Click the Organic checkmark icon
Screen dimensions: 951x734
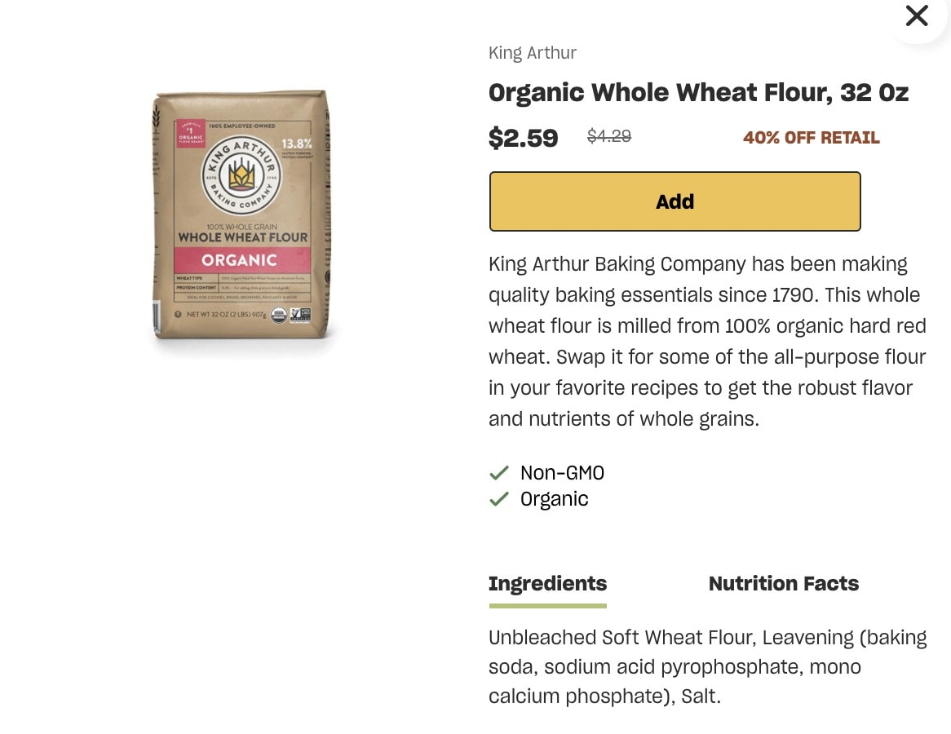tap(498, 498)
